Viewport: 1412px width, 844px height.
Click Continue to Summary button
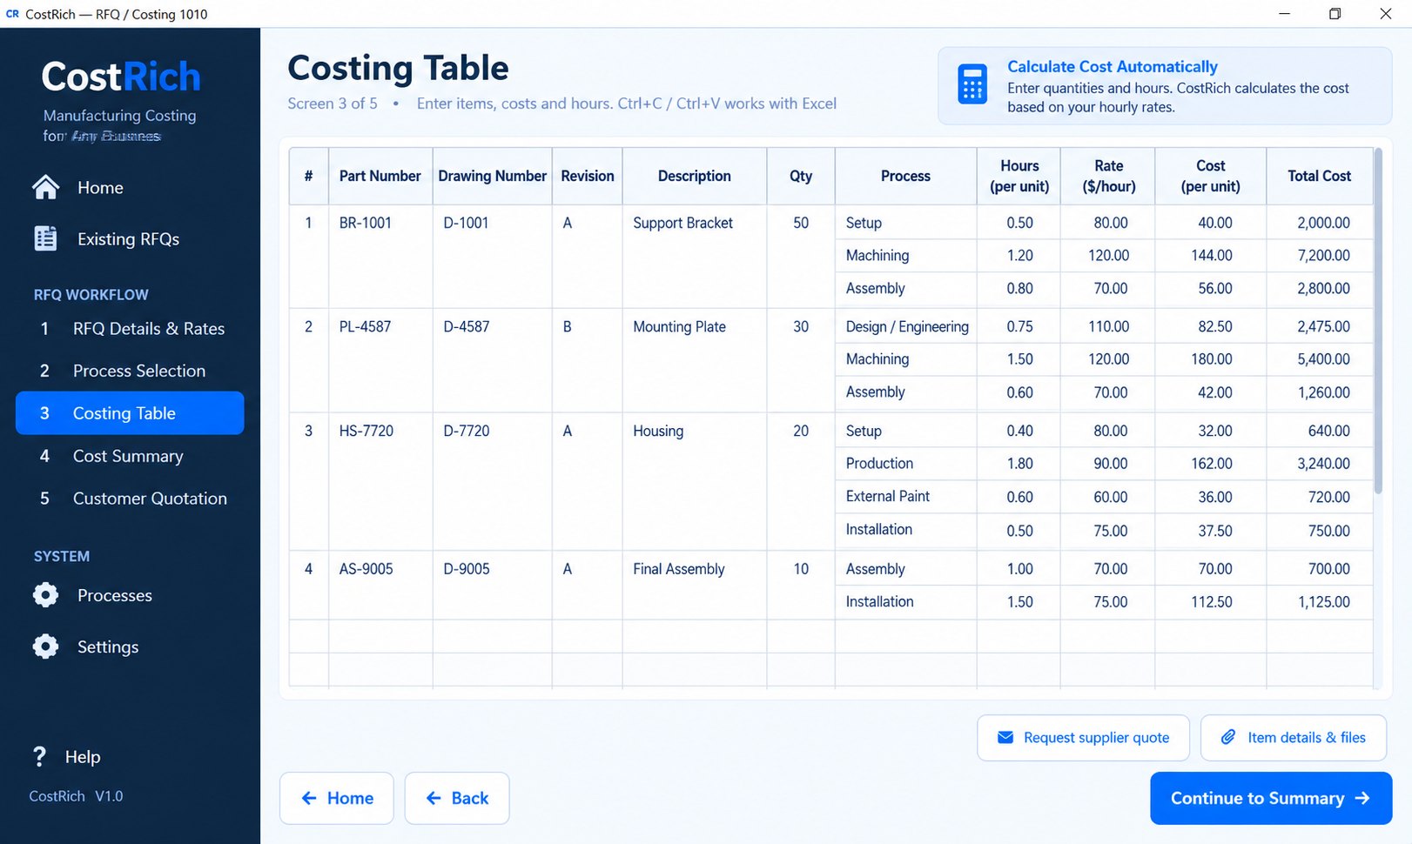coord(1271,798)
